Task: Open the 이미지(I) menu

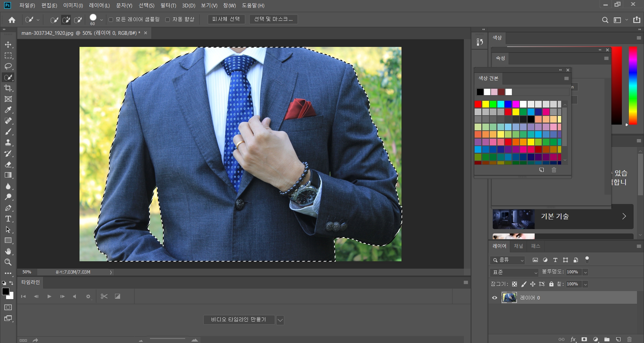Action: click(x=73, y=5)
